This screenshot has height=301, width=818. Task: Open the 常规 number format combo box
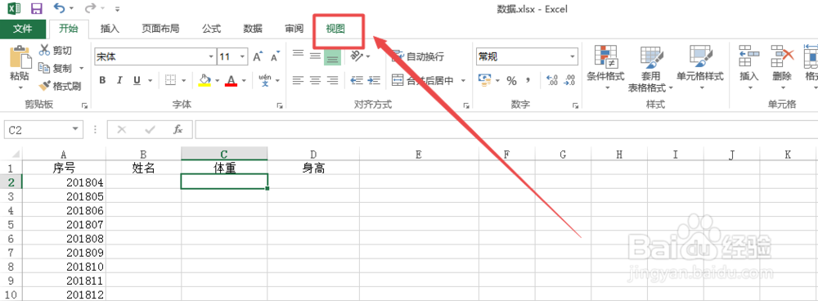527,56
